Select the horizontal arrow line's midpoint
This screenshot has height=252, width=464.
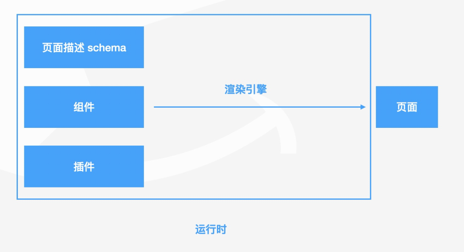coord(259,107)
